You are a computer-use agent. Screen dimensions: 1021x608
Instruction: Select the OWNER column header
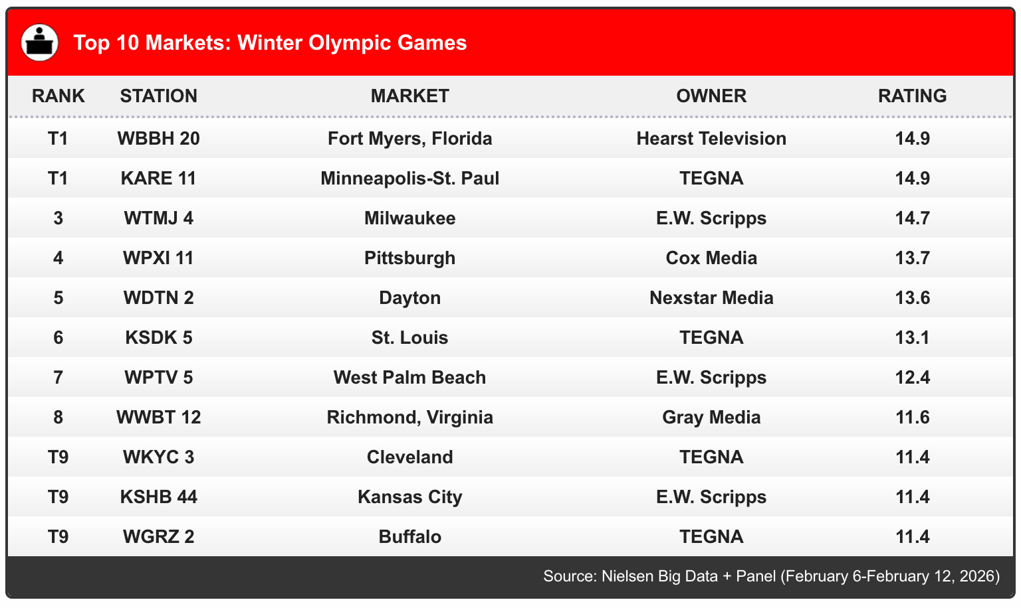[x=711, y=96]
